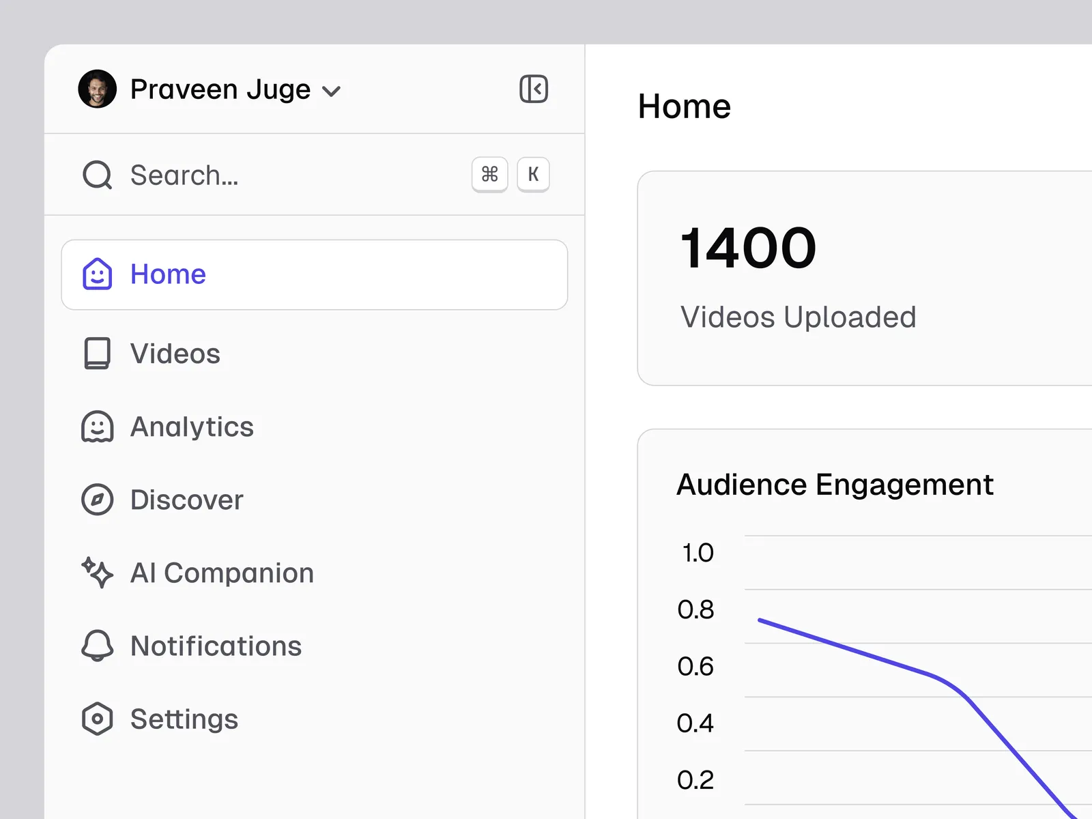
Task: Click the Analytics ghost face icon
Action: tap(97, 427)
